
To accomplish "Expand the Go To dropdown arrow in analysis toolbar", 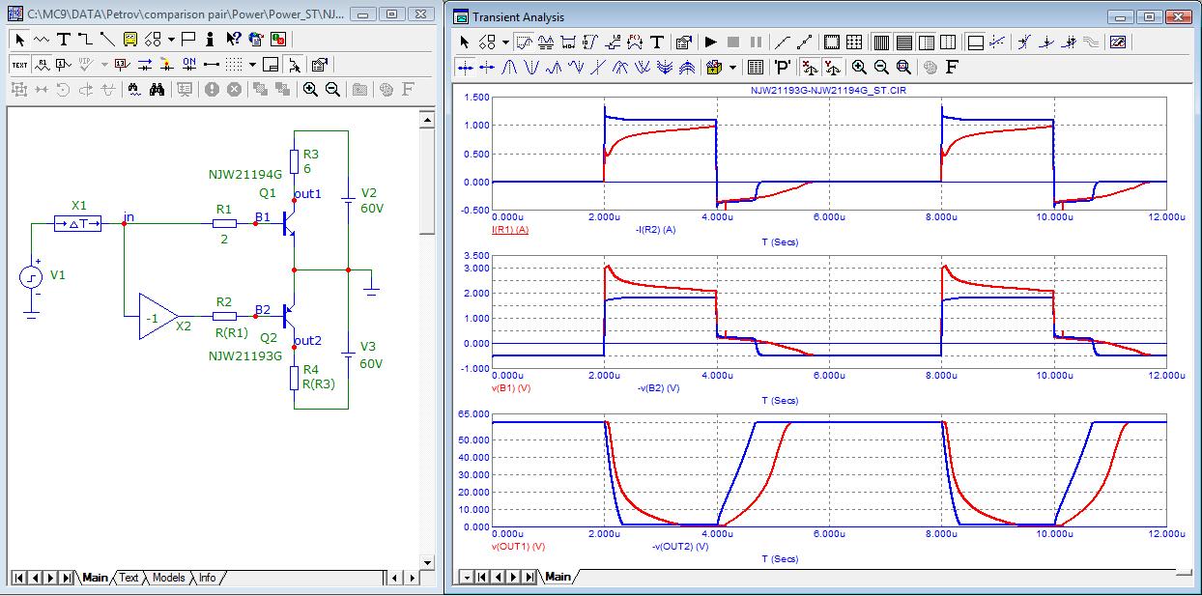I will [732, 68].
